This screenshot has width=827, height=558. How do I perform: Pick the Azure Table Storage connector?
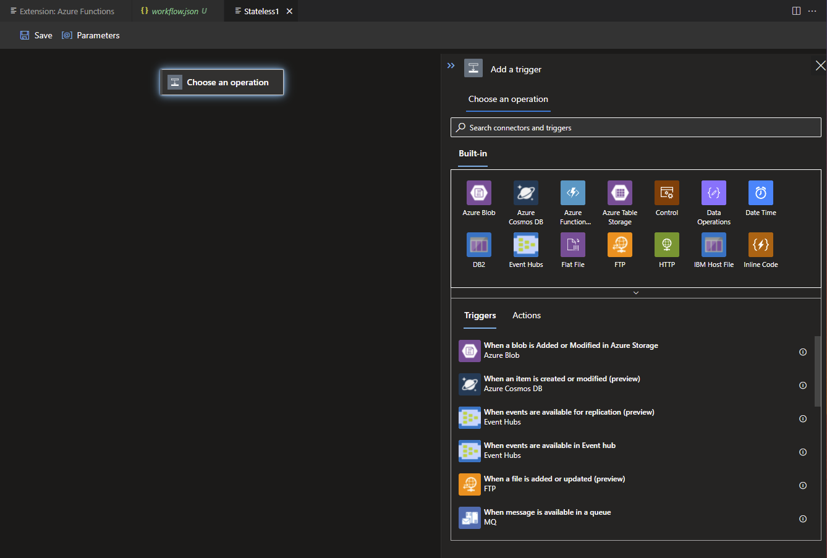(620, 193)
